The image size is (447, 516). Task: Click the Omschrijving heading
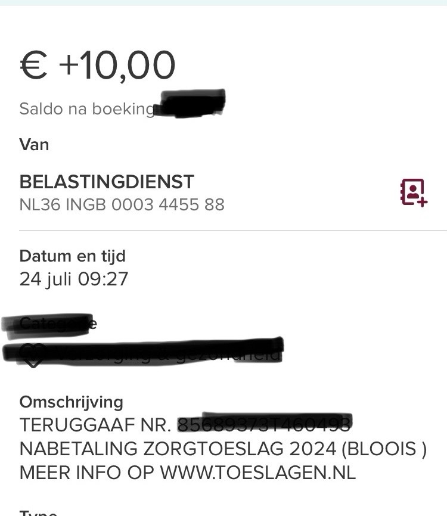71,402
